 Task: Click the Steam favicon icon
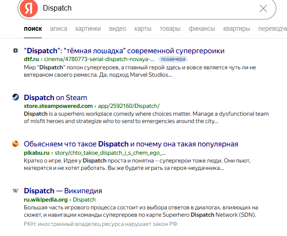click(15, 97)
